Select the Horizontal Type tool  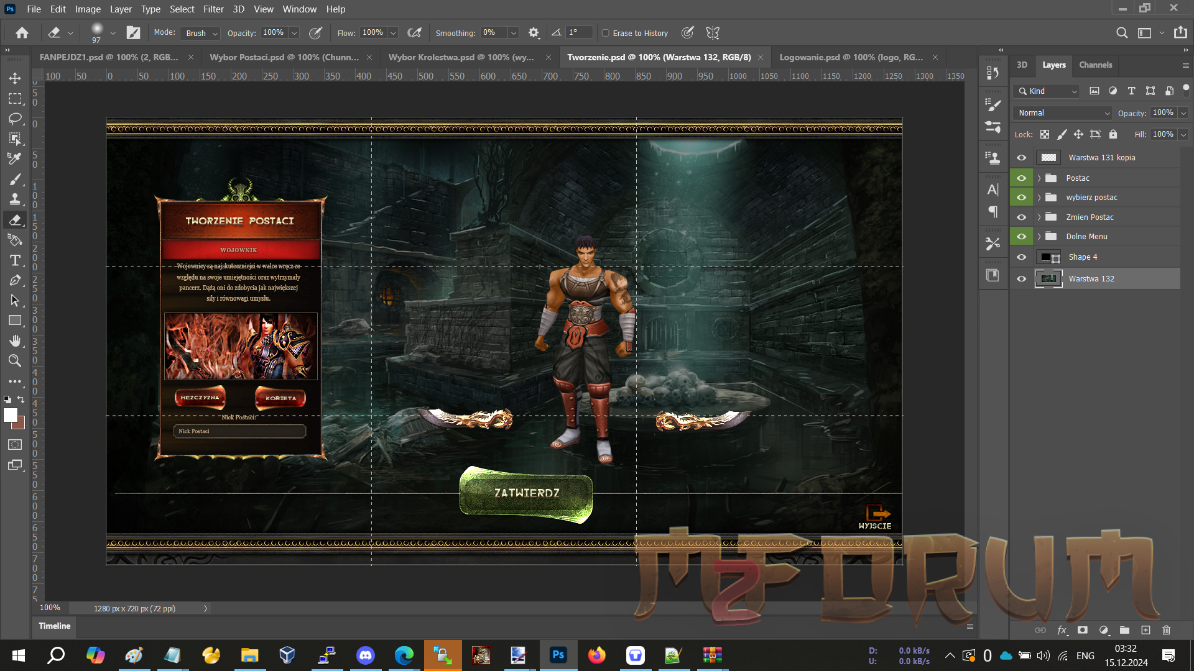[x=15, y=260]
